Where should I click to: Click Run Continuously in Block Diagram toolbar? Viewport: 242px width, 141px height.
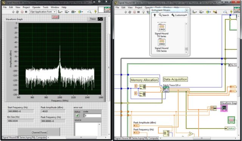(130, 12)
